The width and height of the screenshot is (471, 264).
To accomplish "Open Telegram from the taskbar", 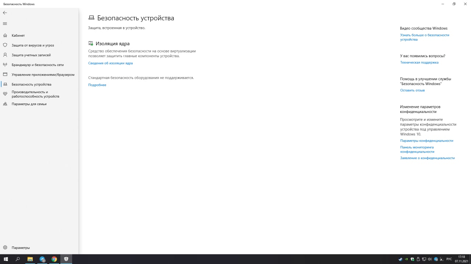I will coord(42,259).
